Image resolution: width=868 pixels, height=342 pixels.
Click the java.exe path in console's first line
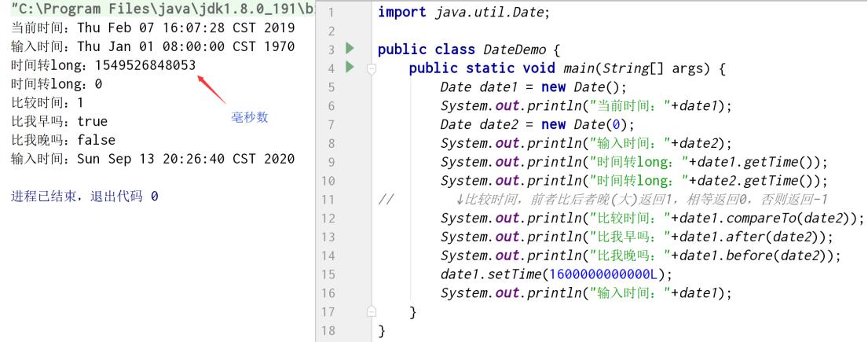click(153, 10)
